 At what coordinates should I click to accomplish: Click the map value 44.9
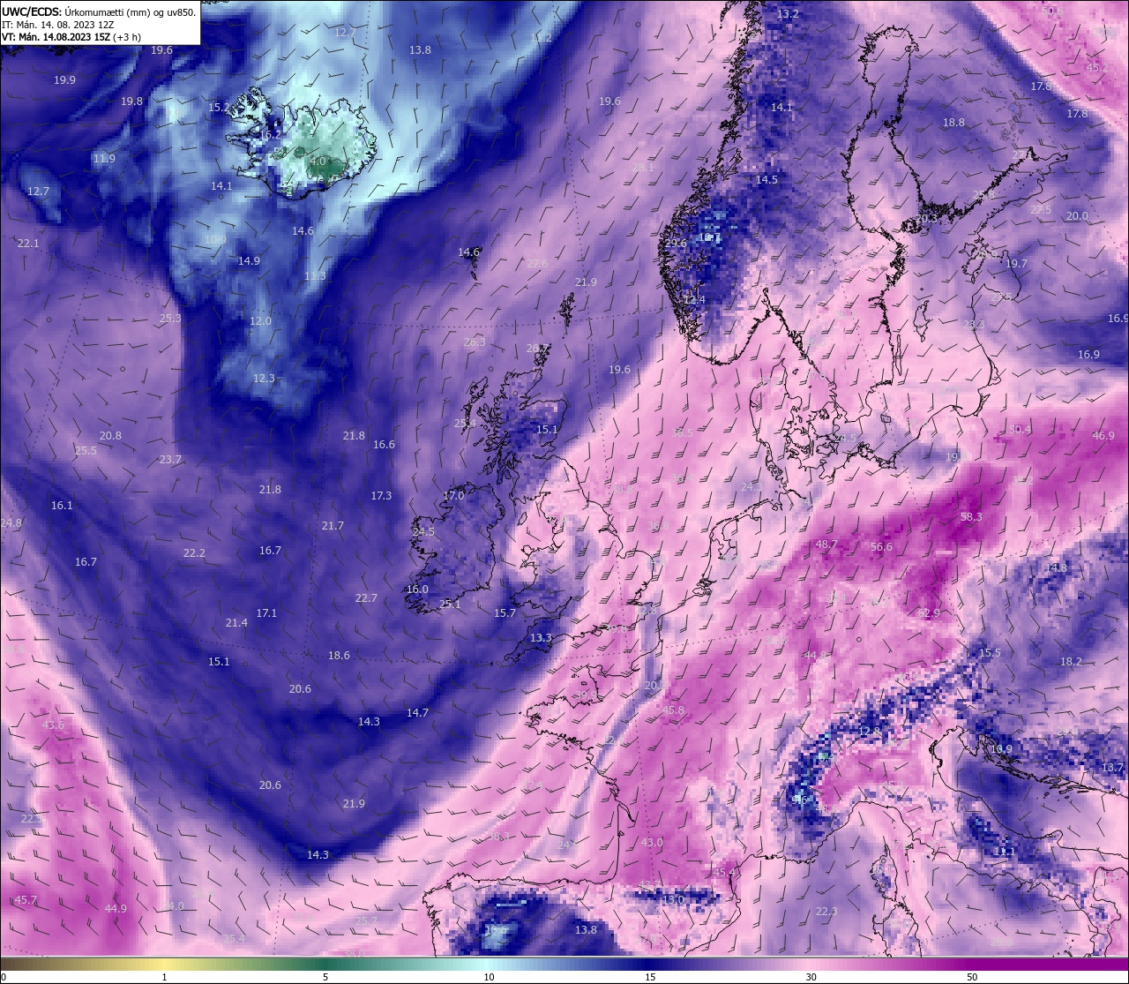click(x=116, y=909)
